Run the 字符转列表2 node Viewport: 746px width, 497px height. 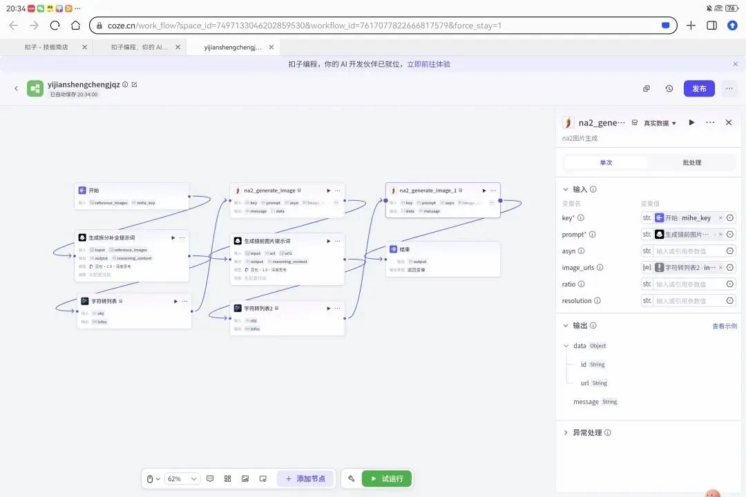click(328, 308)
